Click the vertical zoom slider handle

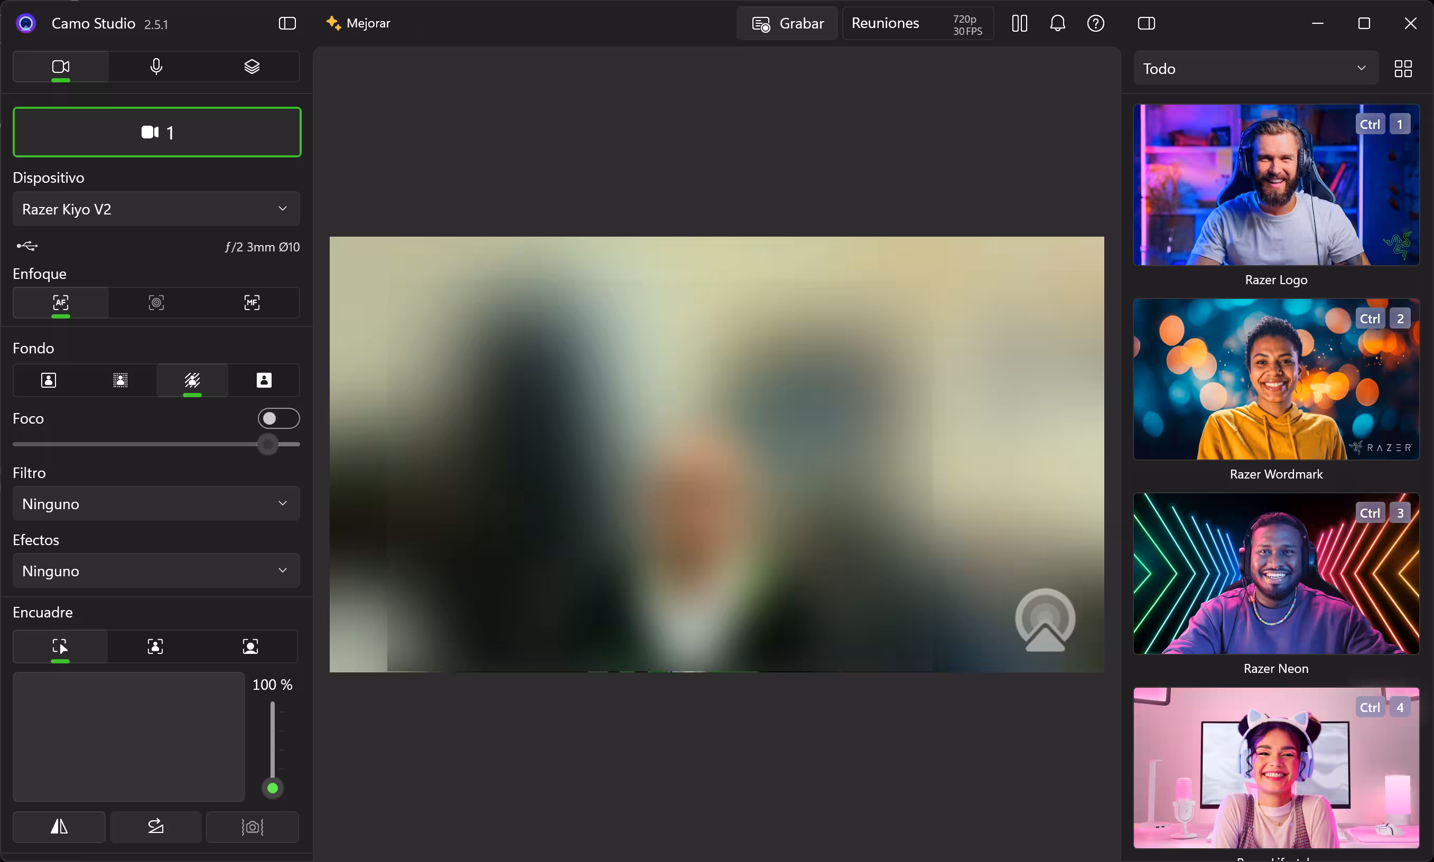pos(273,788)
